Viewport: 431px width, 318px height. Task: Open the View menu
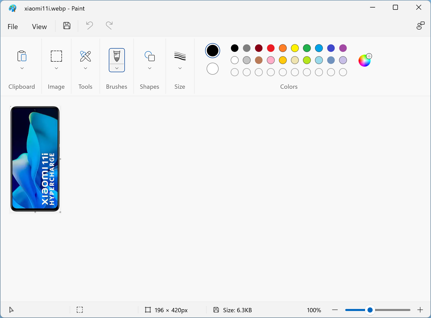click(39, 27)
